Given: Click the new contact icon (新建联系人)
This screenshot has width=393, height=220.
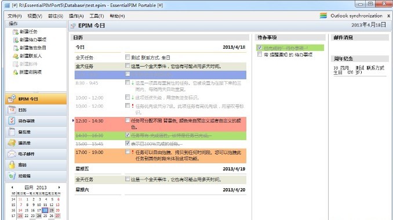Looking at the screenshot, I should 16,56.
